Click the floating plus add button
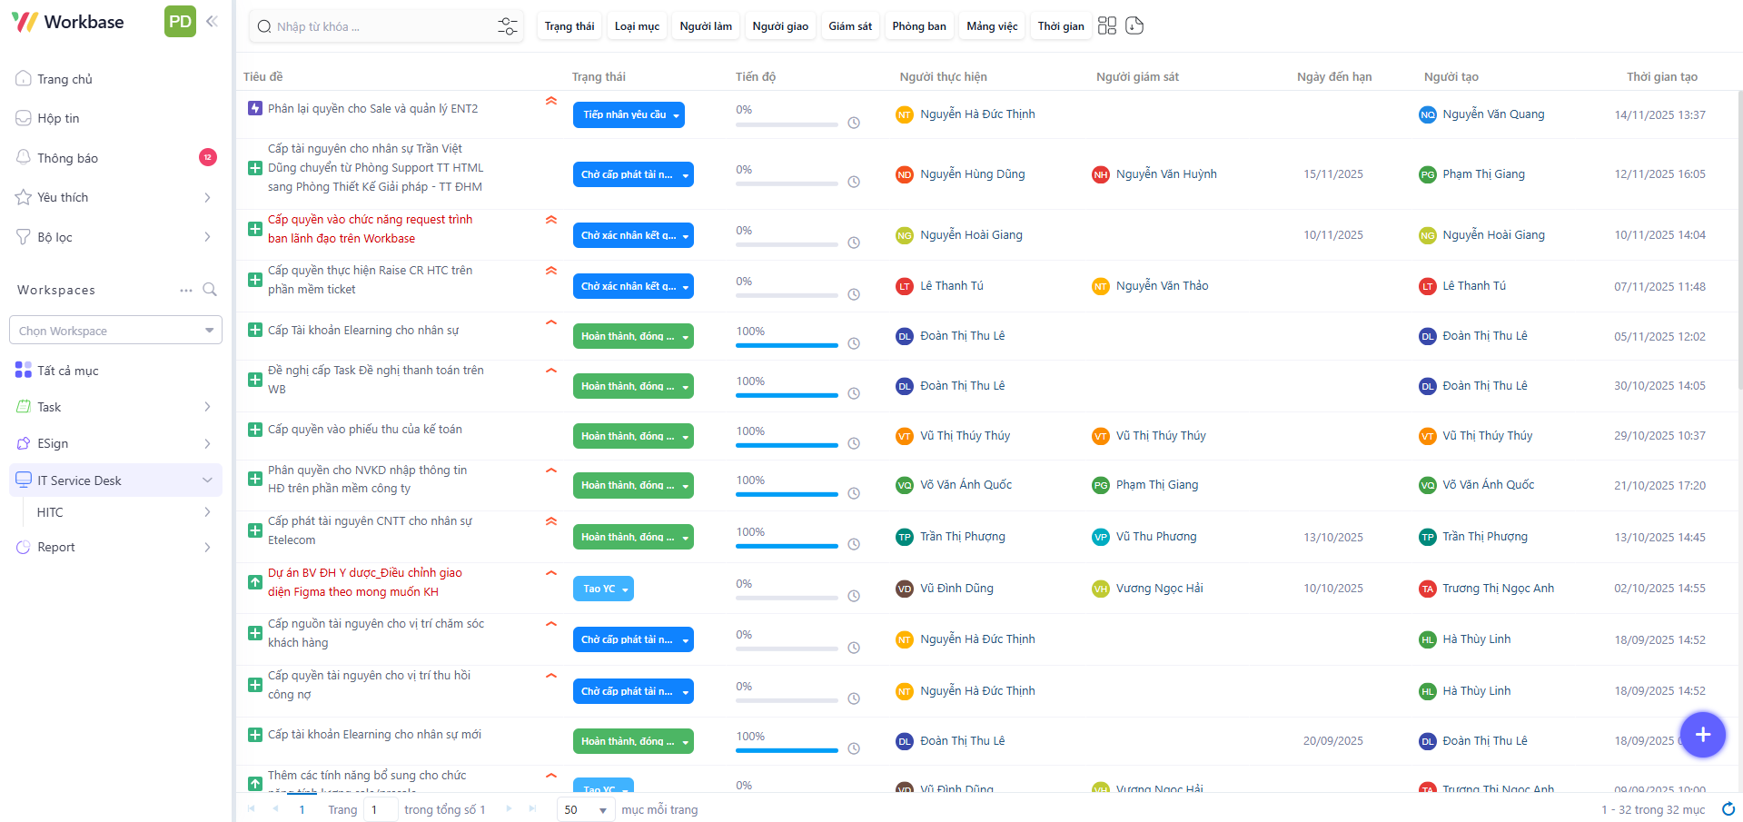Viewport: 1743px width, 822px height. pos(1702,734)
